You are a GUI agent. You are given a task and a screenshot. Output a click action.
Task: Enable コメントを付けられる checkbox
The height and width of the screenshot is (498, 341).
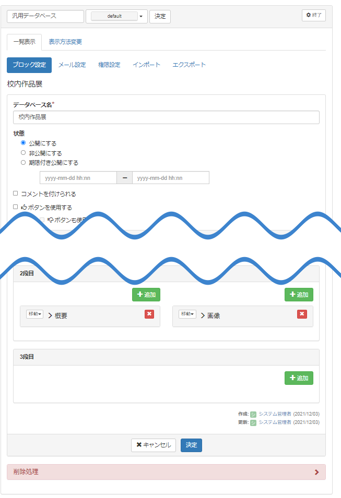16,193
